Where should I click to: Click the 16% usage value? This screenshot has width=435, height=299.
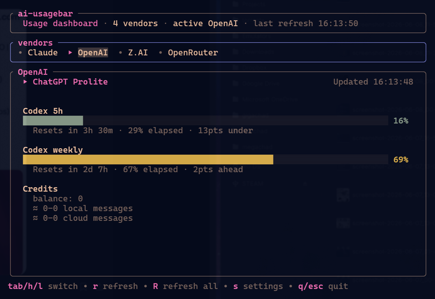(x=401, y=121)
